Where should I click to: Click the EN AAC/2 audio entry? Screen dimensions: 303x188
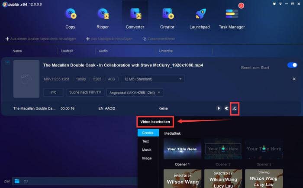pyautogui.click(x=106, y=108)
